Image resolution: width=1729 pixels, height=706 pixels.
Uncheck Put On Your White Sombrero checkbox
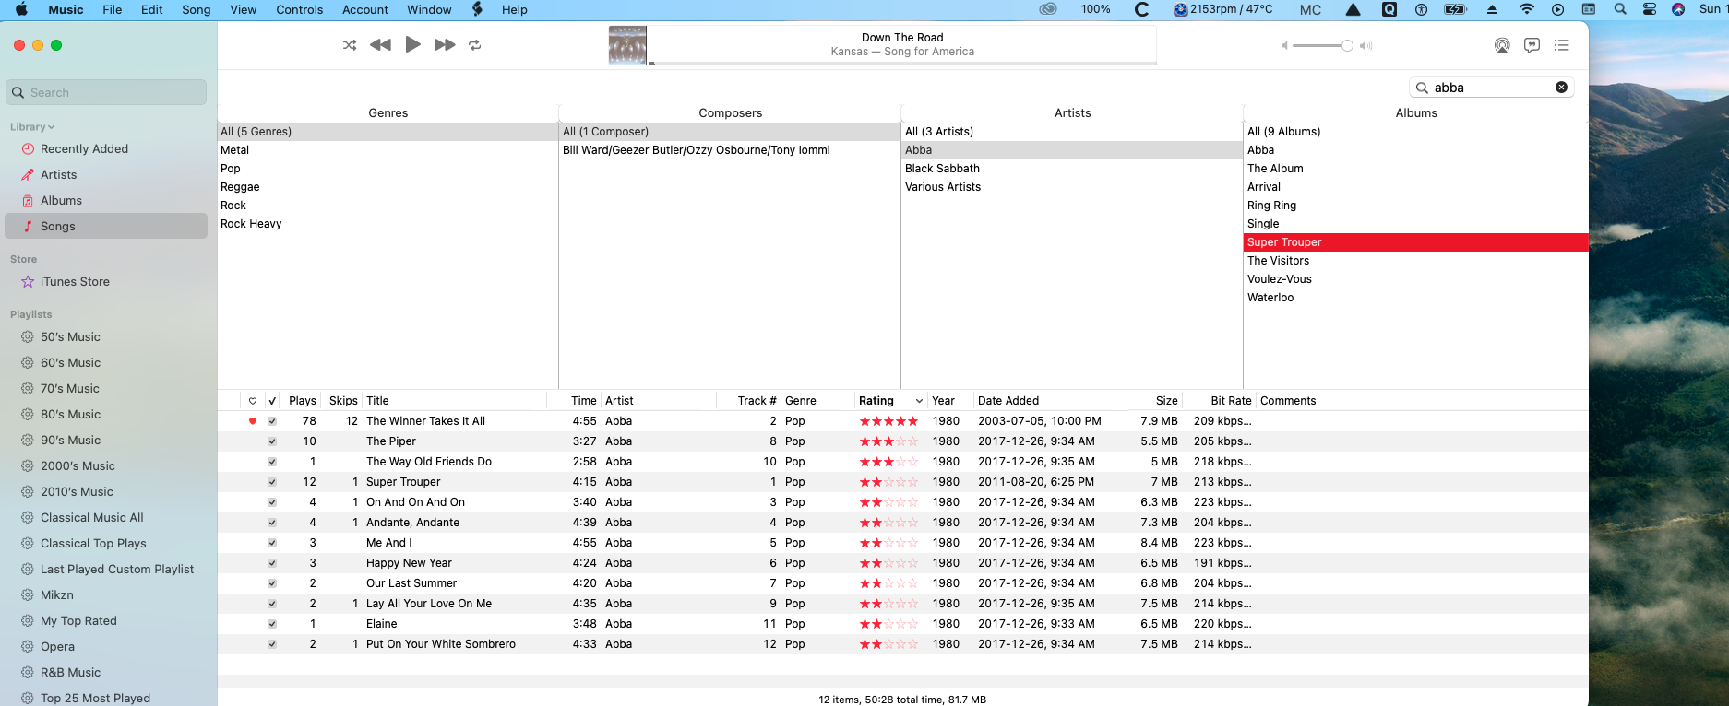point(272,644)
